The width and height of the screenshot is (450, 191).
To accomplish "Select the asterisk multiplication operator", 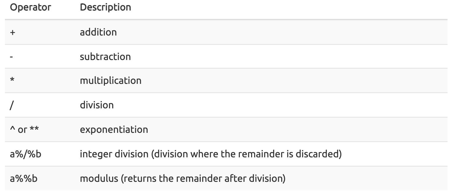I will [12, 80].
